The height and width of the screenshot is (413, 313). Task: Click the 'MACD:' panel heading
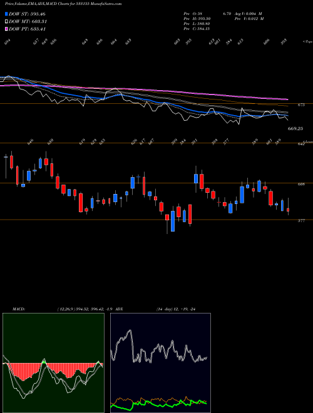pos(18,309)
